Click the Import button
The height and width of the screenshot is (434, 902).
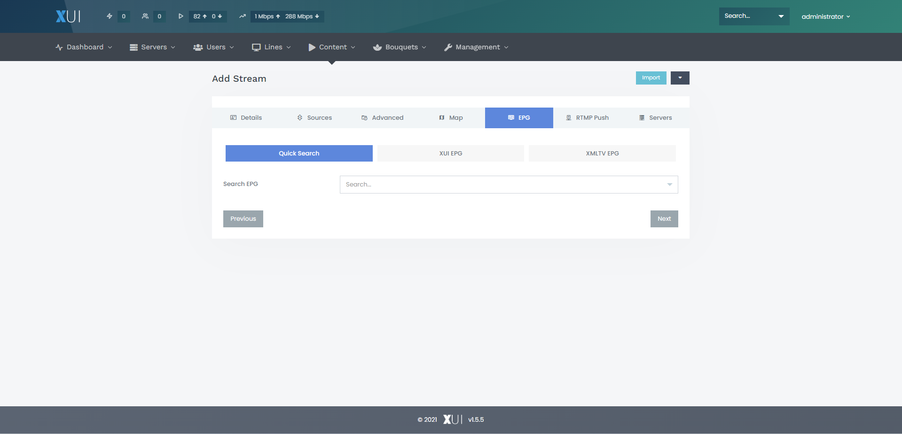click(651, 78)
